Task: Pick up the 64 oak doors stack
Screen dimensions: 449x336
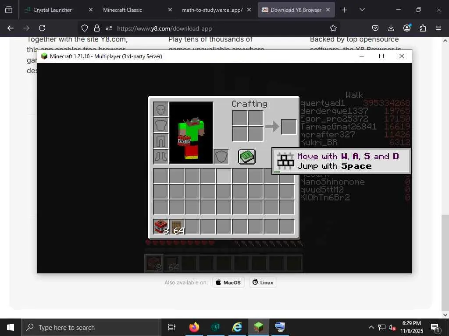Action: pos(177,227)
